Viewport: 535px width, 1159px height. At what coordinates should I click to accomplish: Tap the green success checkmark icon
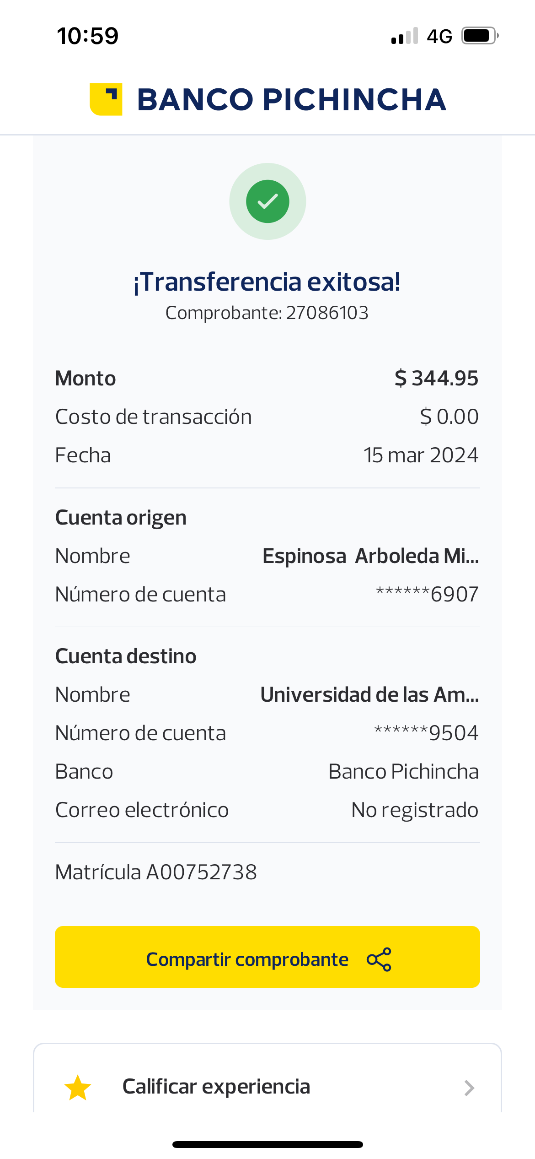267,201
